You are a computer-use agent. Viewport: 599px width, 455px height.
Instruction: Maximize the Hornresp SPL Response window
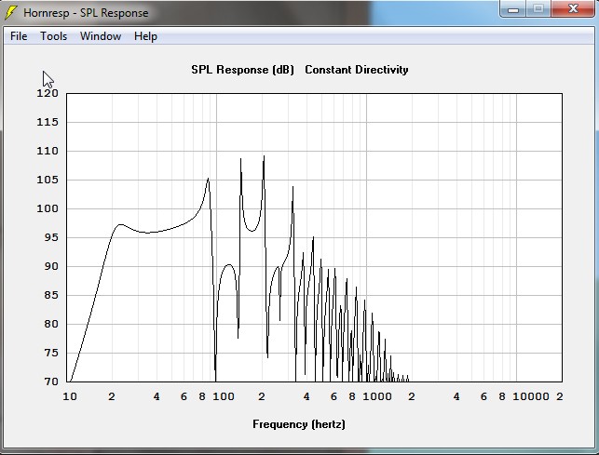538,9
